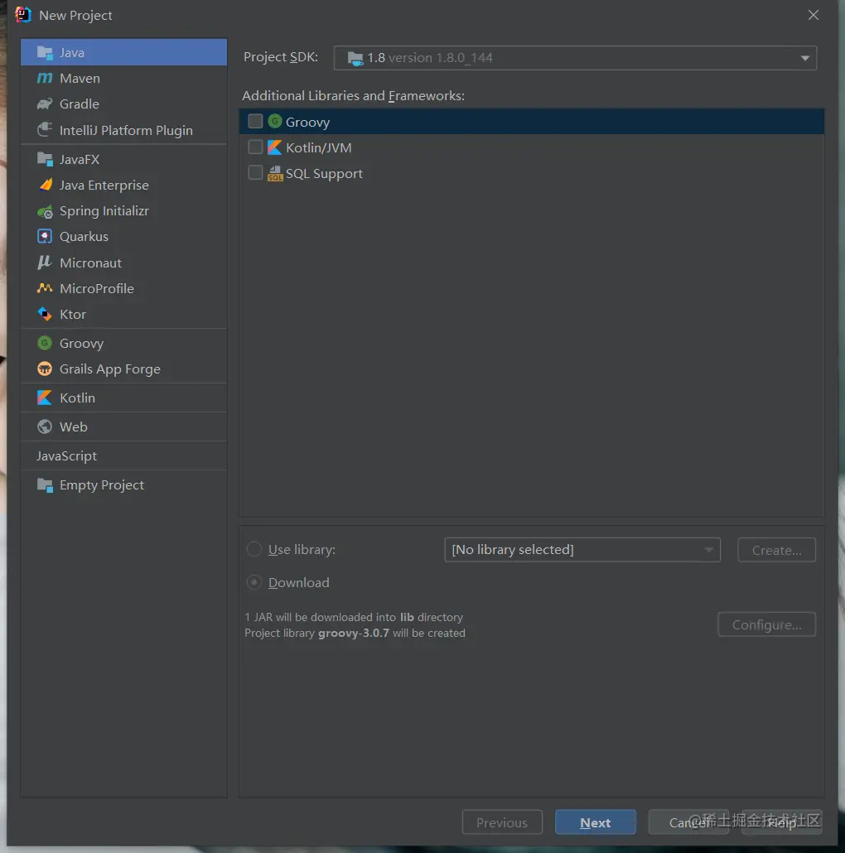Click the Configure... button
This screenshot has width=845, height=853.
coord(766,624)
